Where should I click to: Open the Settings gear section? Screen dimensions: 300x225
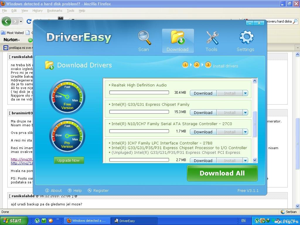(246, 41)
